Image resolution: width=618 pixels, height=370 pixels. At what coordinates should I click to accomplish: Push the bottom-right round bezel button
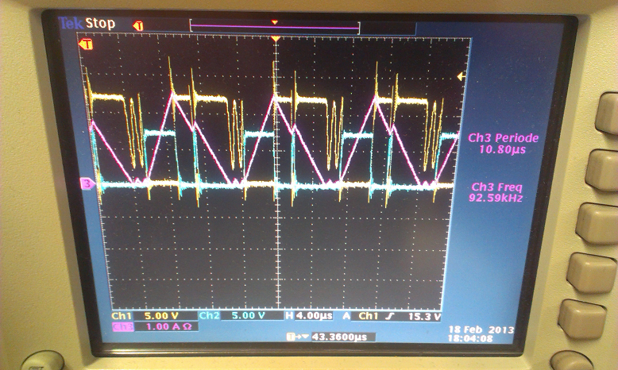tap(570, 360)
